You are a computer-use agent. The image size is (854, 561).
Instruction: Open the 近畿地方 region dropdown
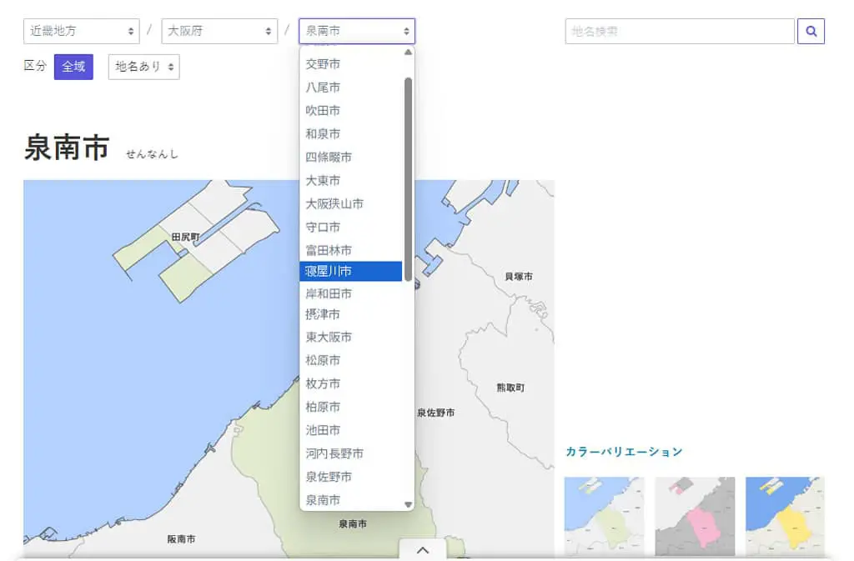click(x=81, y=32)
